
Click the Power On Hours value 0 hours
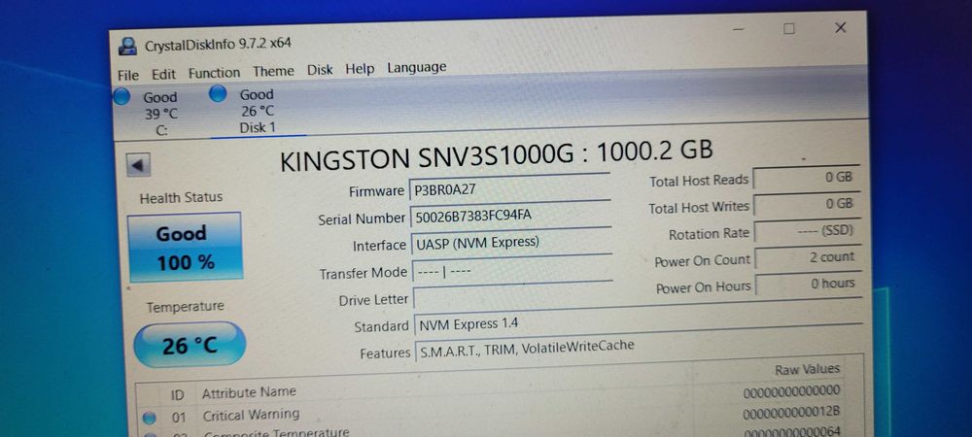point(809,285)
